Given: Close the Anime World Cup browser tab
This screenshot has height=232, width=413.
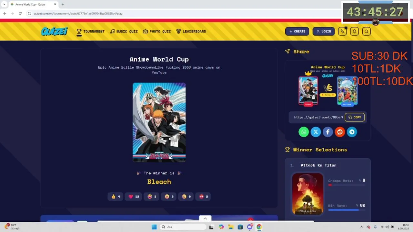Looking at the screenshot, I should [x=55, y=5].
